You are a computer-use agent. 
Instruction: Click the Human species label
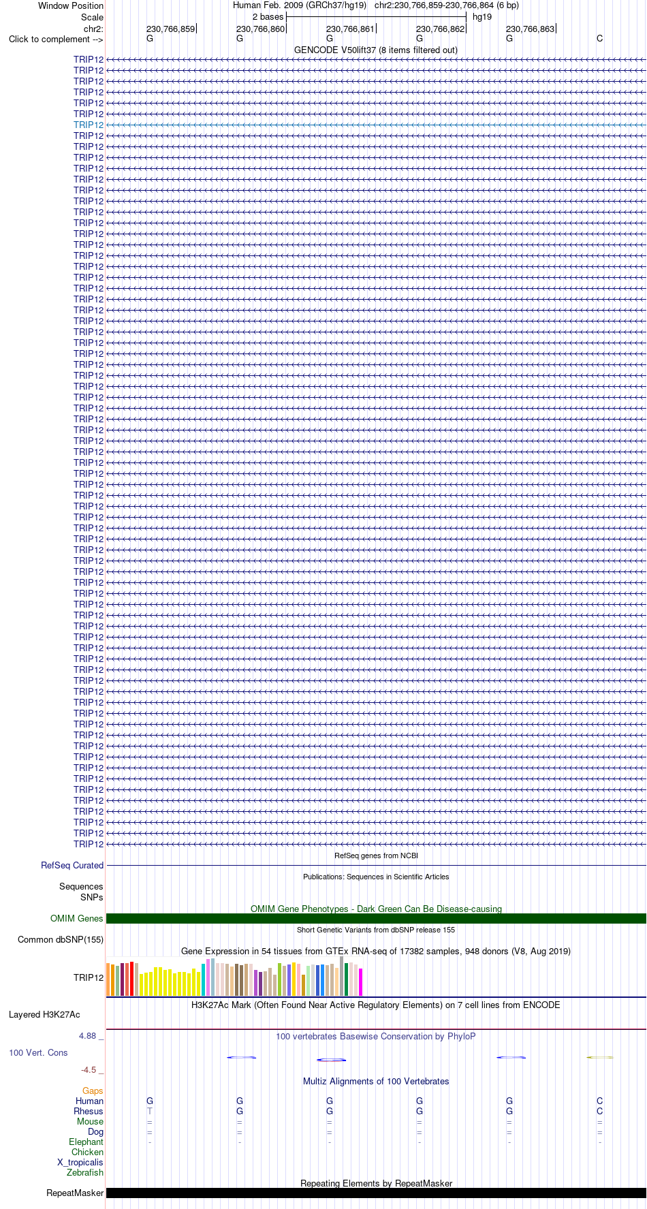coord(89,1101)
